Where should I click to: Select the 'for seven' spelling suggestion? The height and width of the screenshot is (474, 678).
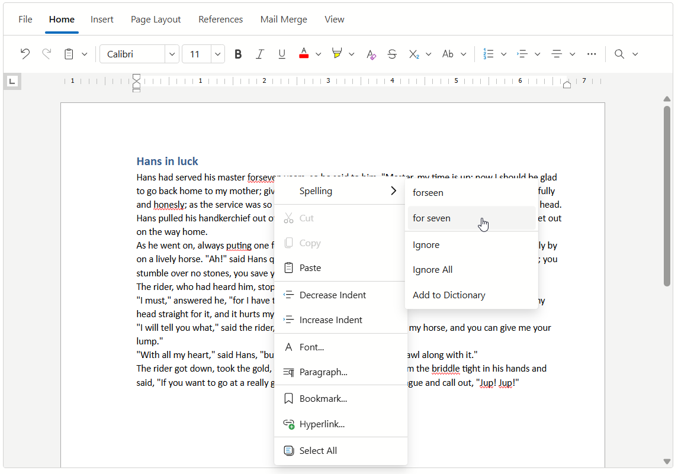(x=431, y=218)
